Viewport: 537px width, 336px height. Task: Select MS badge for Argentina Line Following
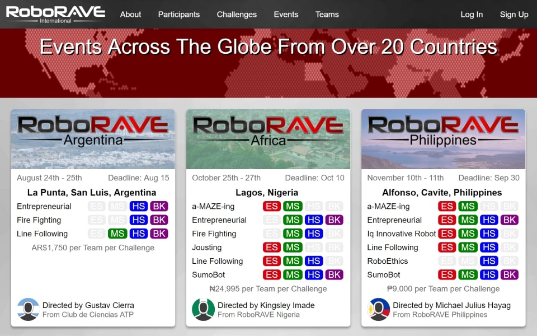117,234
